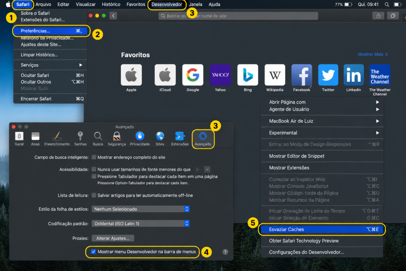Open the iCloud favorite icon

coord(165,75)
